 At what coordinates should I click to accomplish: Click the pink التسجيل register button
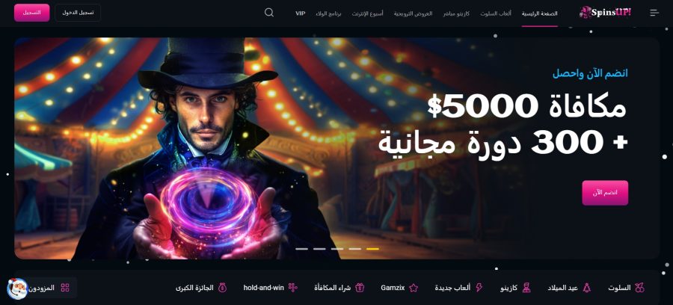coord(31,13)
